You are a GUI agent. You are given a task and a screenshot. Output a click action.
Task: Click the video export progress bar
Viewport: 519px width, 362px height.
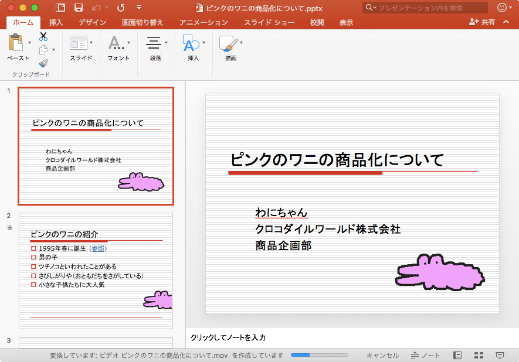(x=319, y=356)
